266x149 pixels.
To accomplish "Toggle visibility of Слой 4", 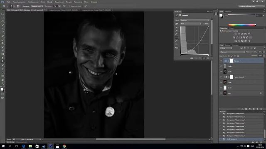I will click(x=221, y=66).
